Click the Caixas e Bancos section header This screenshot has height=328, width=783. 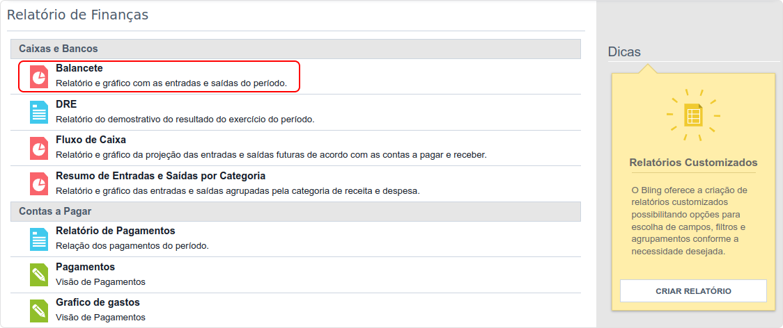(295, 49)
